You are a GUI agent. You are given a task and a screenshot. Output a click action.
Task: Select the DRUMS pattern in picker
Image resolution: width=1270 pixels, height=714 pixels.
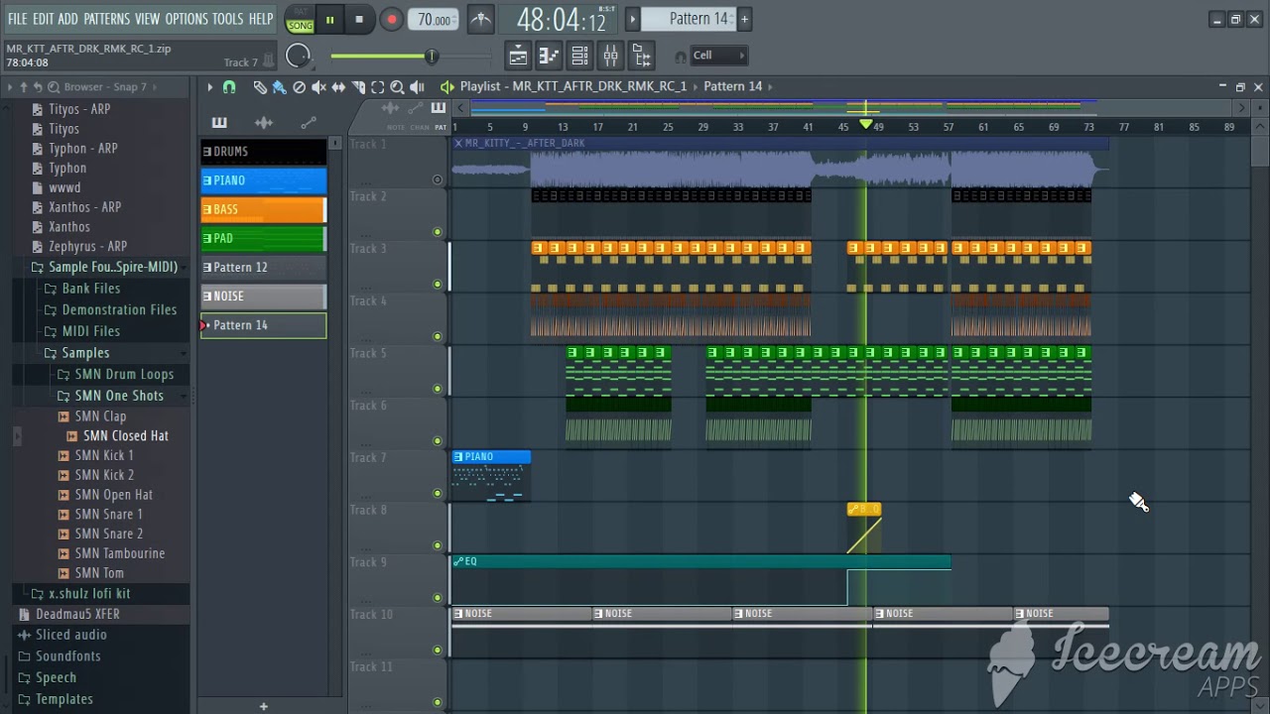pos(264,152)
